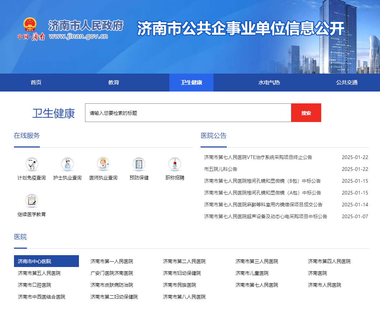This screenshot has height=309, width=380.
Task: Click the 济南市口腔医院 hospital link
Action: tap(34, 285)
